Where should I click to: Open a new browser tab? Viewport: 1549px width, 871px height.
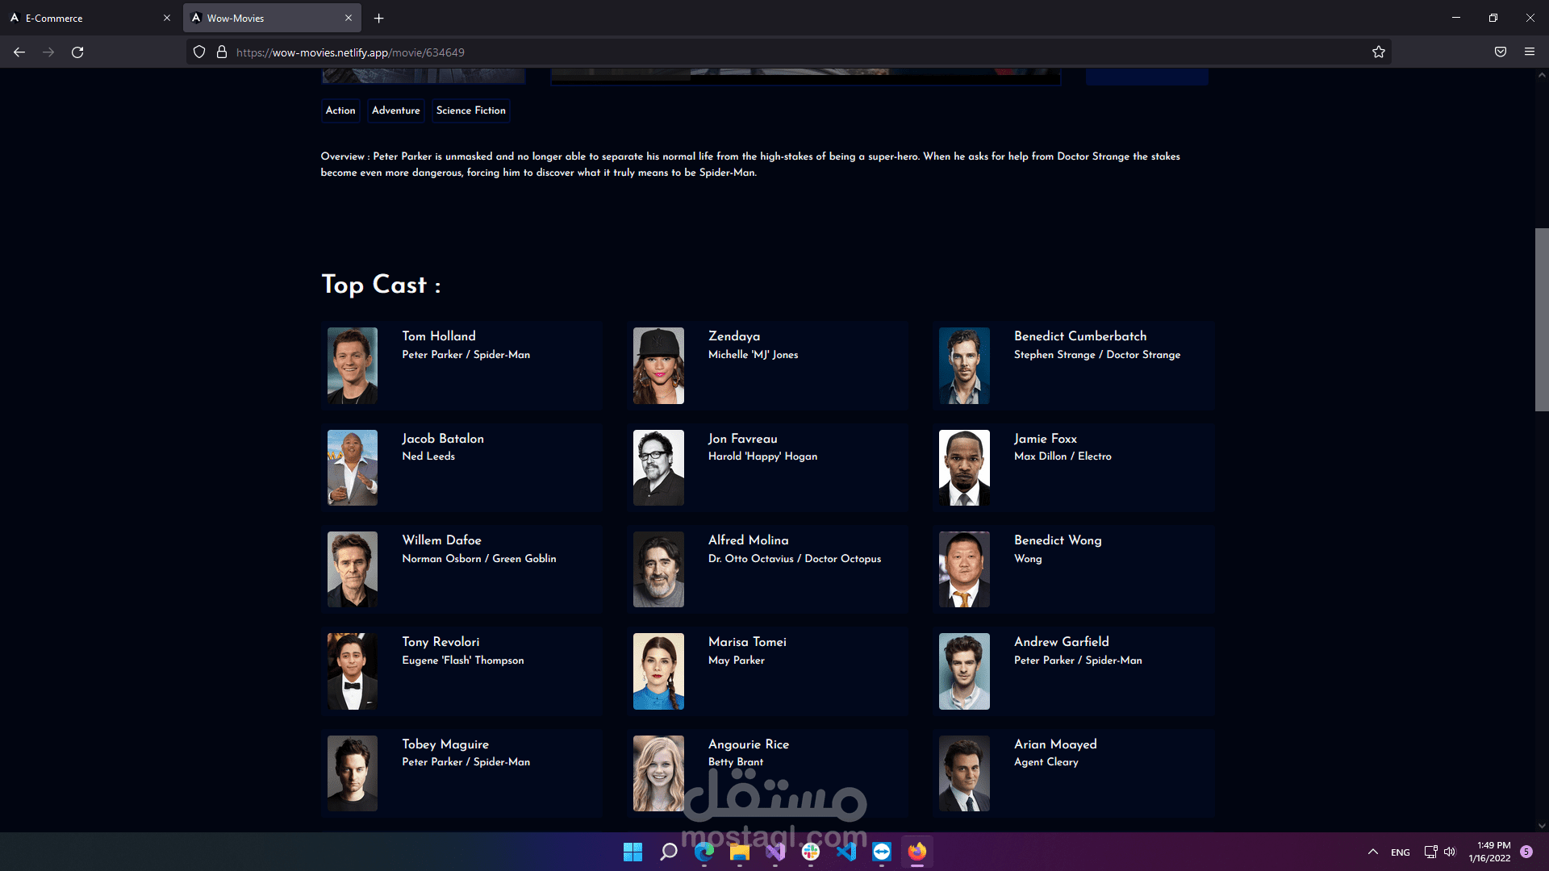(378, 18)
